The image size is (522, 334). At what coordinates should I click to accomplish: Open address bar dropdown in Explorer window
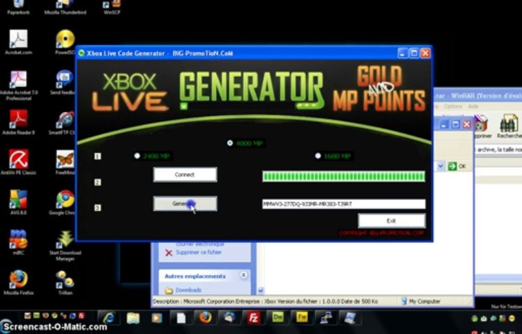click(x=441, y=166)
